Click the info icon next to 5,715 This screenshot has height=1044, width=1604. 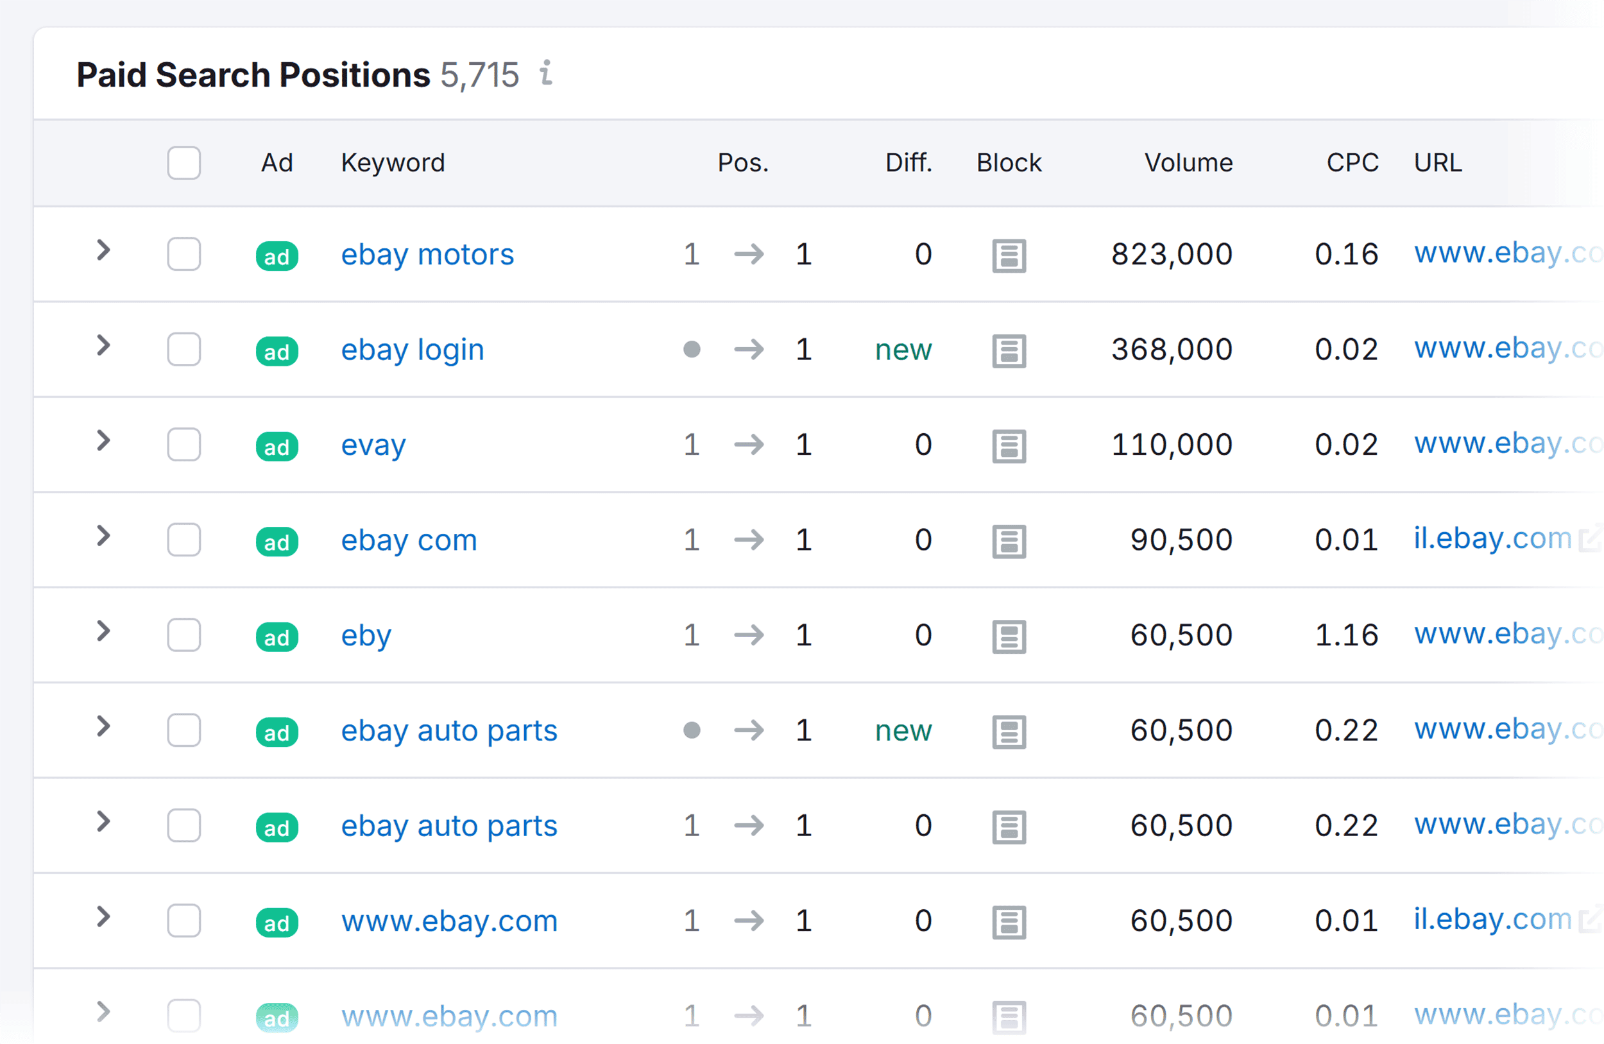click(x=546, y=74)
